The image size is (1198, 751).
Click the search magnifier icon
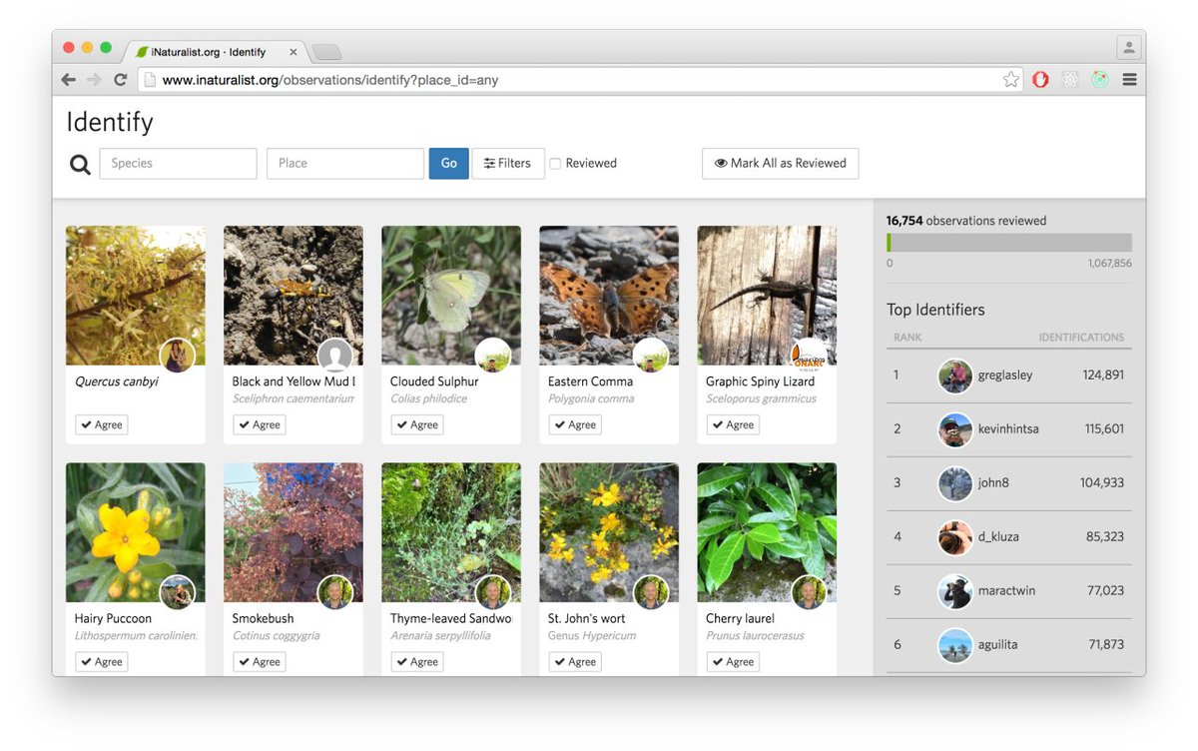tap(80, 163)
